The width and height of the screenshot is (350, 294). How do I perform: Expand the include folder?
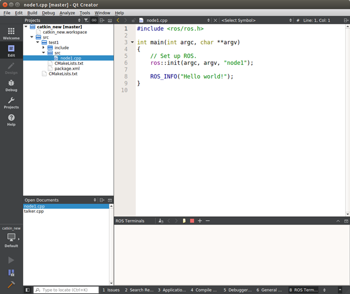pyautogui.click(x=44, y=47)
